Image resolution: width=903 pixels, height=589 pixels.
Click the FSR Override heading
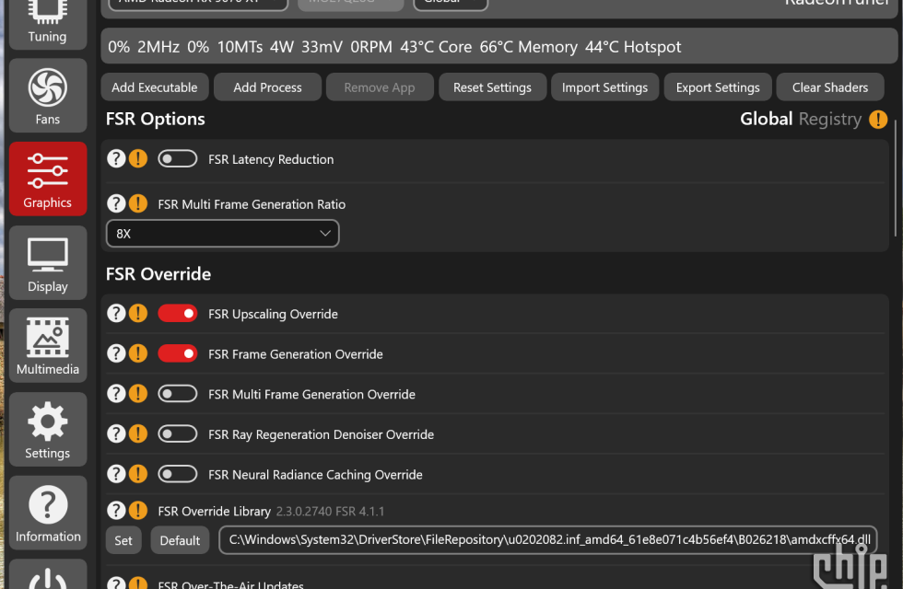coord(158,274)
